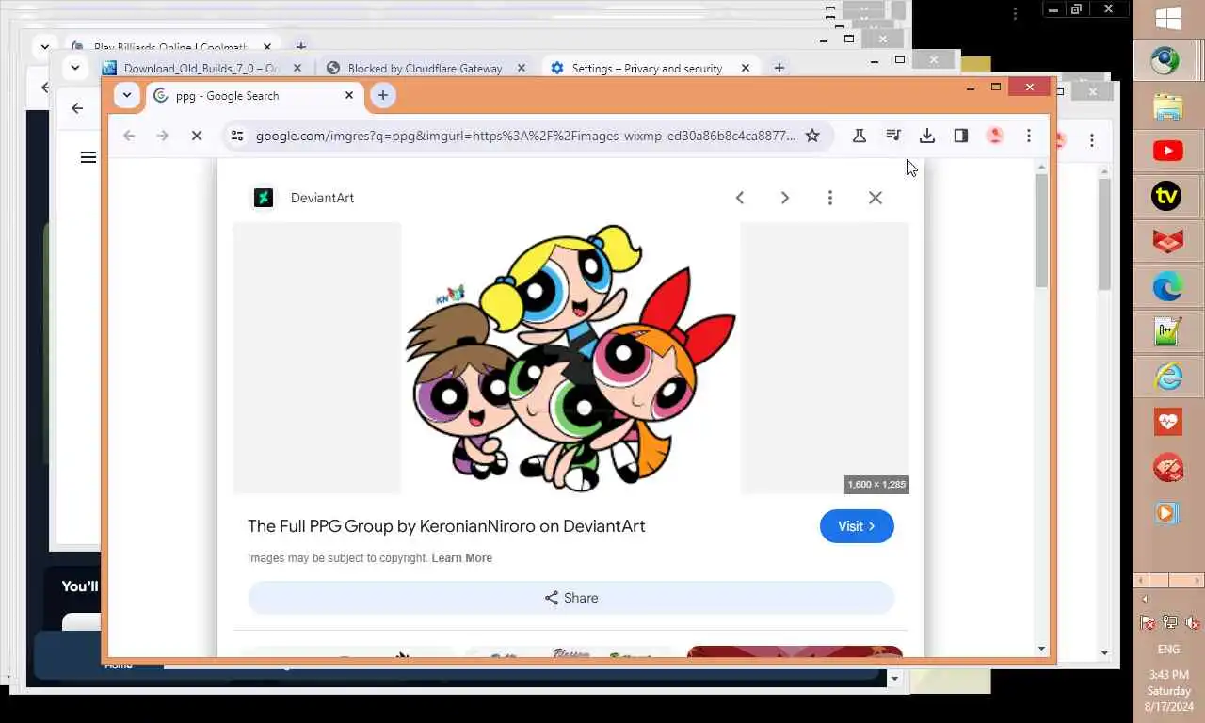Viewport: 1205px width, 723px height.
Task: Click the DeviantArt source icon
Action: 264,198
